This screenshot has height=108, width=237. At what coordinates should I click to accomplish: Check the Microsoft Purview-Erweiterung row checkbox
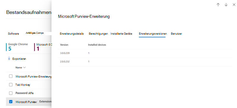[x=11, y=76]
